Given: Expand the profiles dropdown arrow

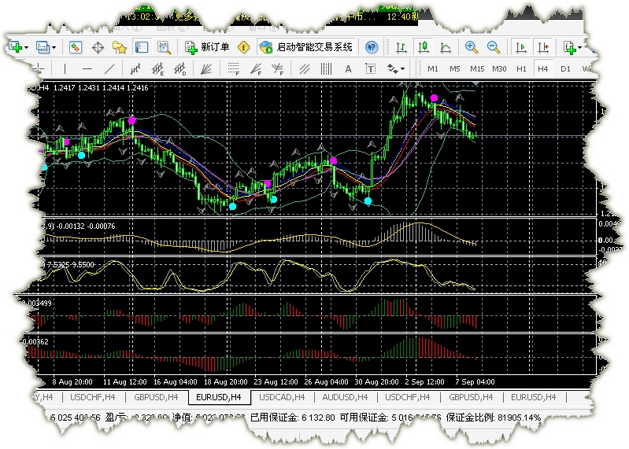Looking at the screenshot, I should [54, 48].
